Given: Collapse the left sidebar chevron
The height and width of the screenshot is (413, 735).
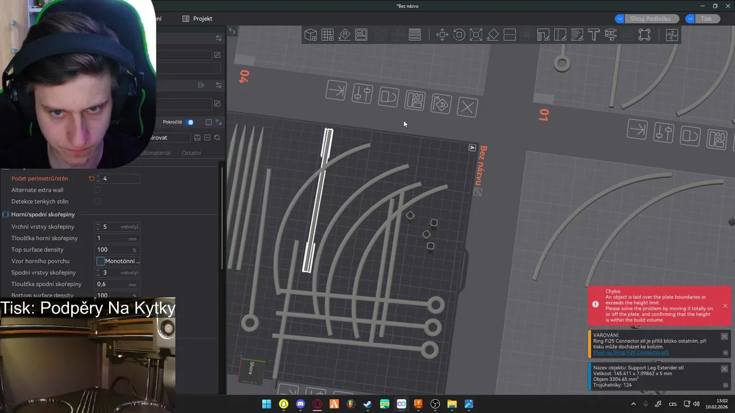Looking at the screenshot, I should pyautogui.click(x=232, y=31).
